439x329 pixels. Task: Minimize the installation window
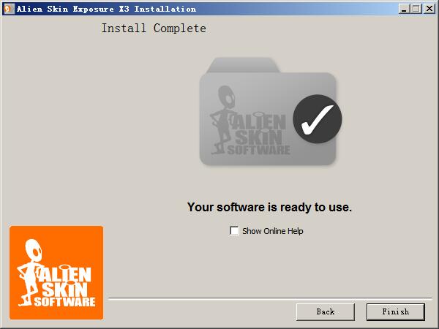(x=404, y=9)
